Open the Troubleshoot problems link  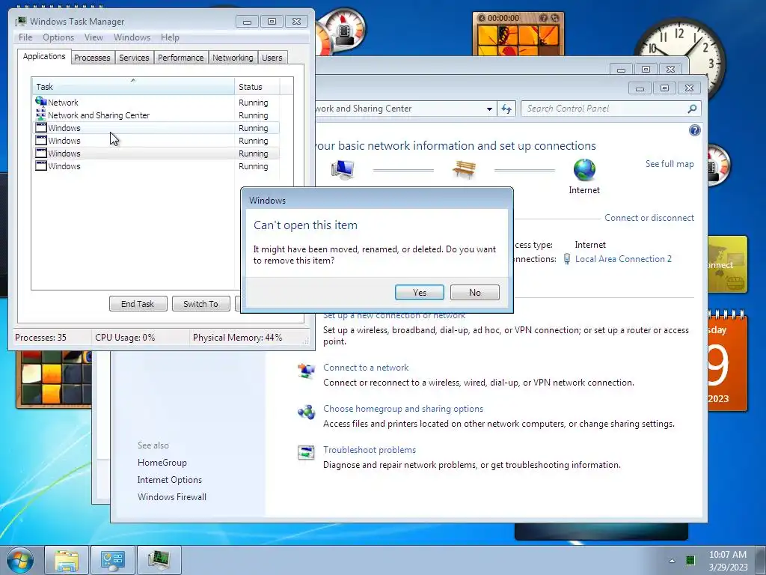[x=370, y=450]
